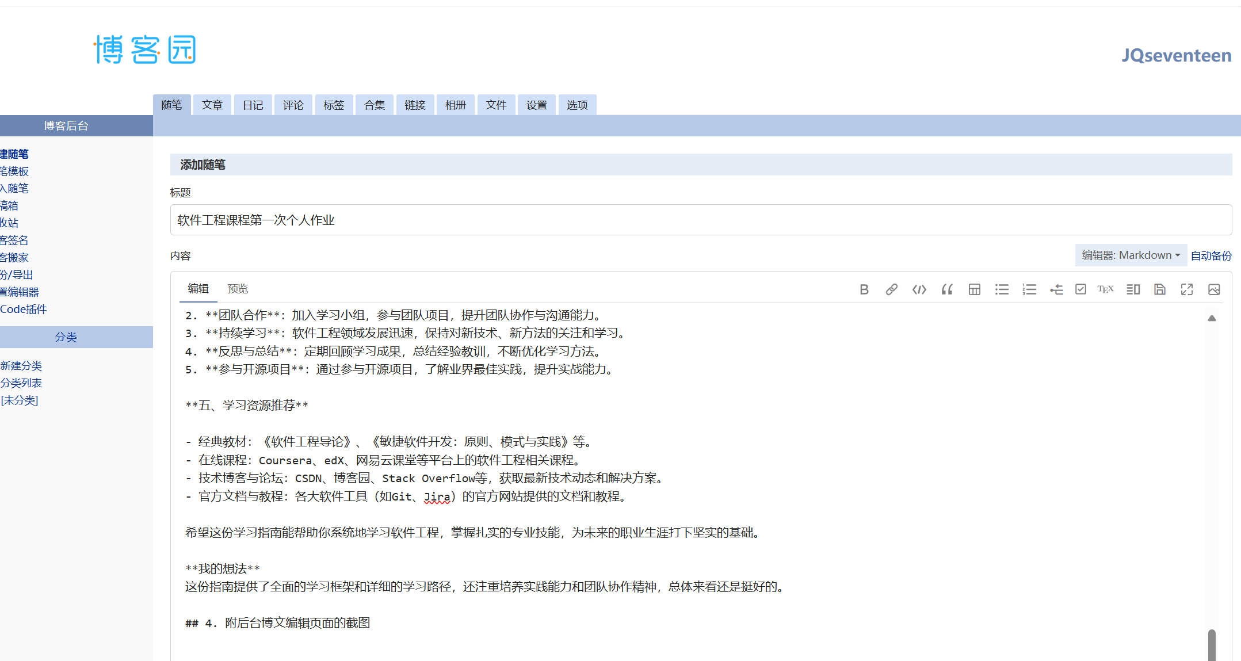Image resolution: width=1241 pixels, height=661 pixels.
Task: Click the editor scrollbar up arrow
Action: 1212,318
